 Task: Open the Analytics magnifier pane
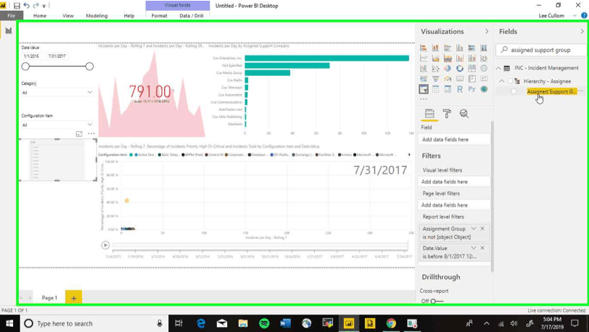[464, 114]
